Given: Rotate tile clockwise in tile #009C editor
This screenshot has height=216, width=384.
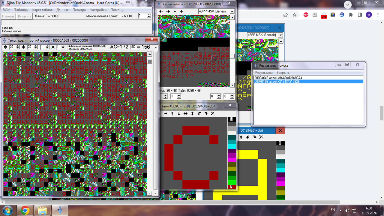Looking at the screenshot, I should [x=206, y=113].
